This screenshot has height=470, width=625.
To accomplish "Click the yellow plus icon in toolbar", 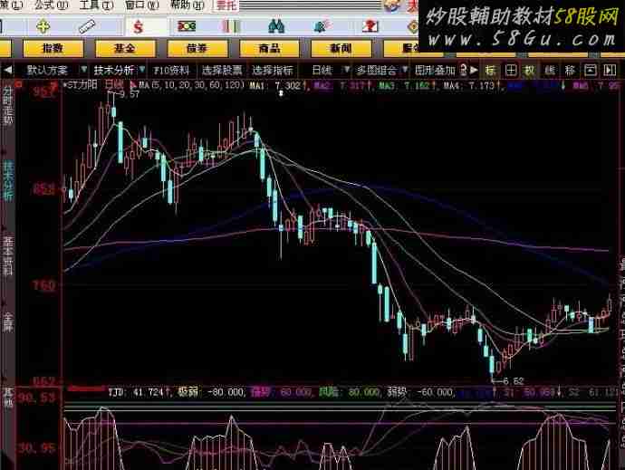I will point(43,25).
